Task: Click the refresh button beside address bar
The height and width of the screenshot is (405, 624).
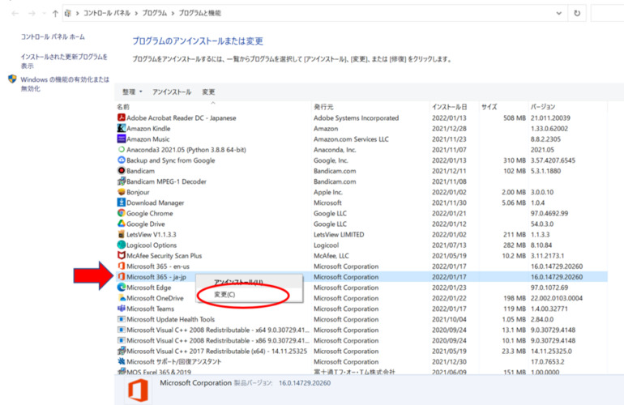Action: click(x=577, y=13)
